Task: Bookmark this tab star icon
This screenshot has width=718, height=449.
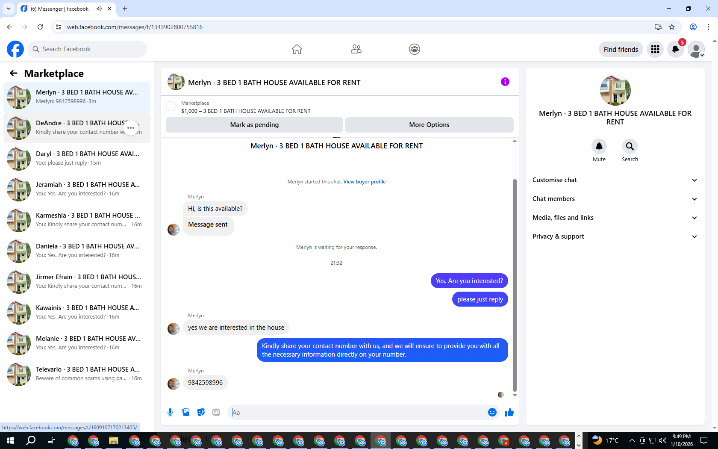Action: coord(672,27)
